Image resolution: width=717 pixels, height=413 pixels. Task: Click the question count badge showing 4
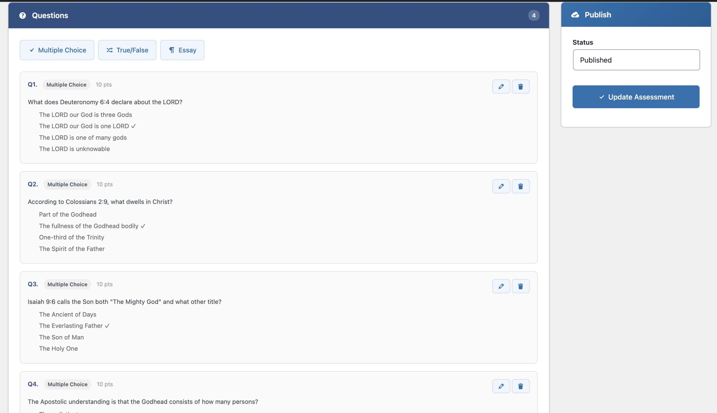pos(534,15)
